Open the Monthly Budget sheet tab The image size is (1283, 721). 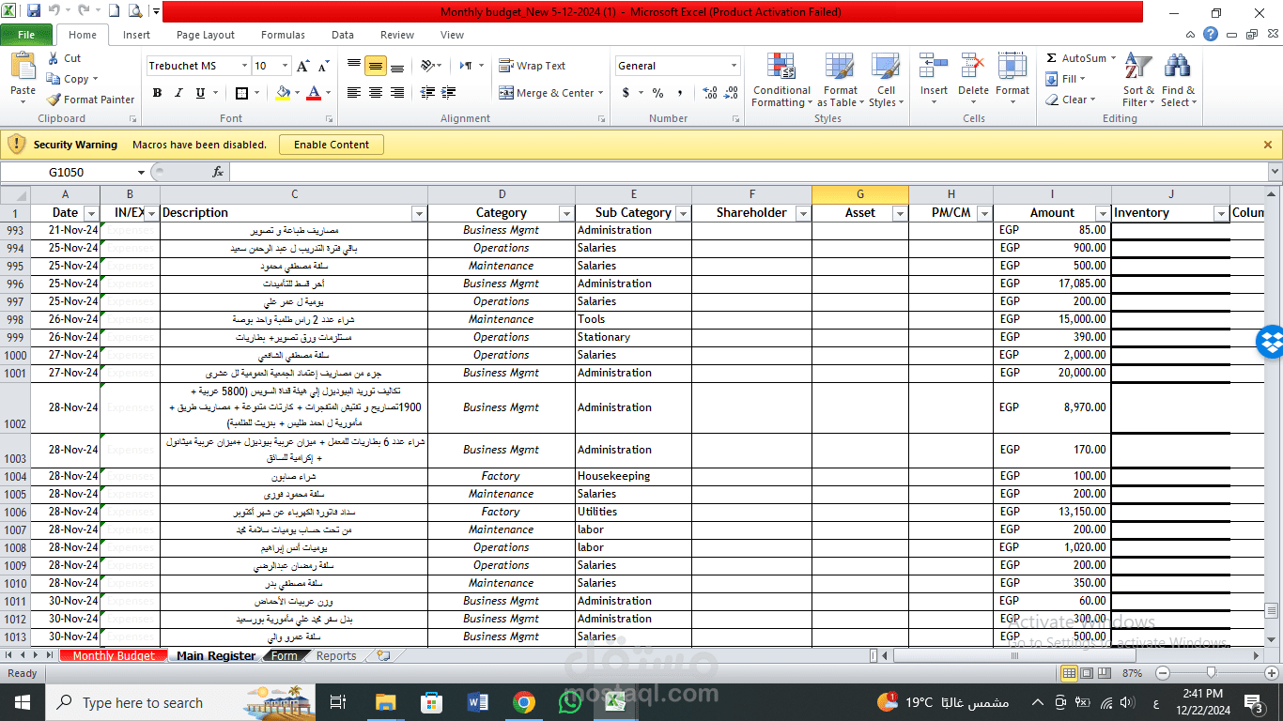click(114, 656)
